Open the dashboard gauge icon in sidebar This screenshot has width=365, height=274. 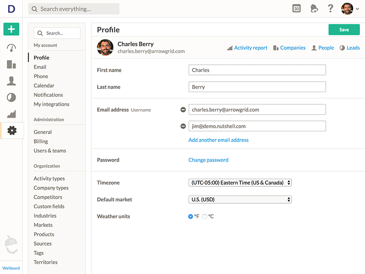11,48
